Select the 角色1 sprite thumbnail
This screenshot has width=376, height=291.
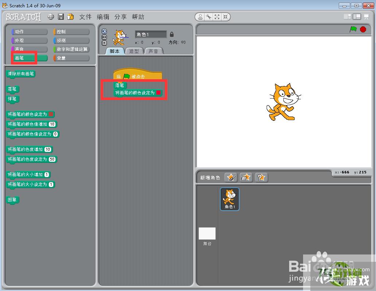click(230, 199)
